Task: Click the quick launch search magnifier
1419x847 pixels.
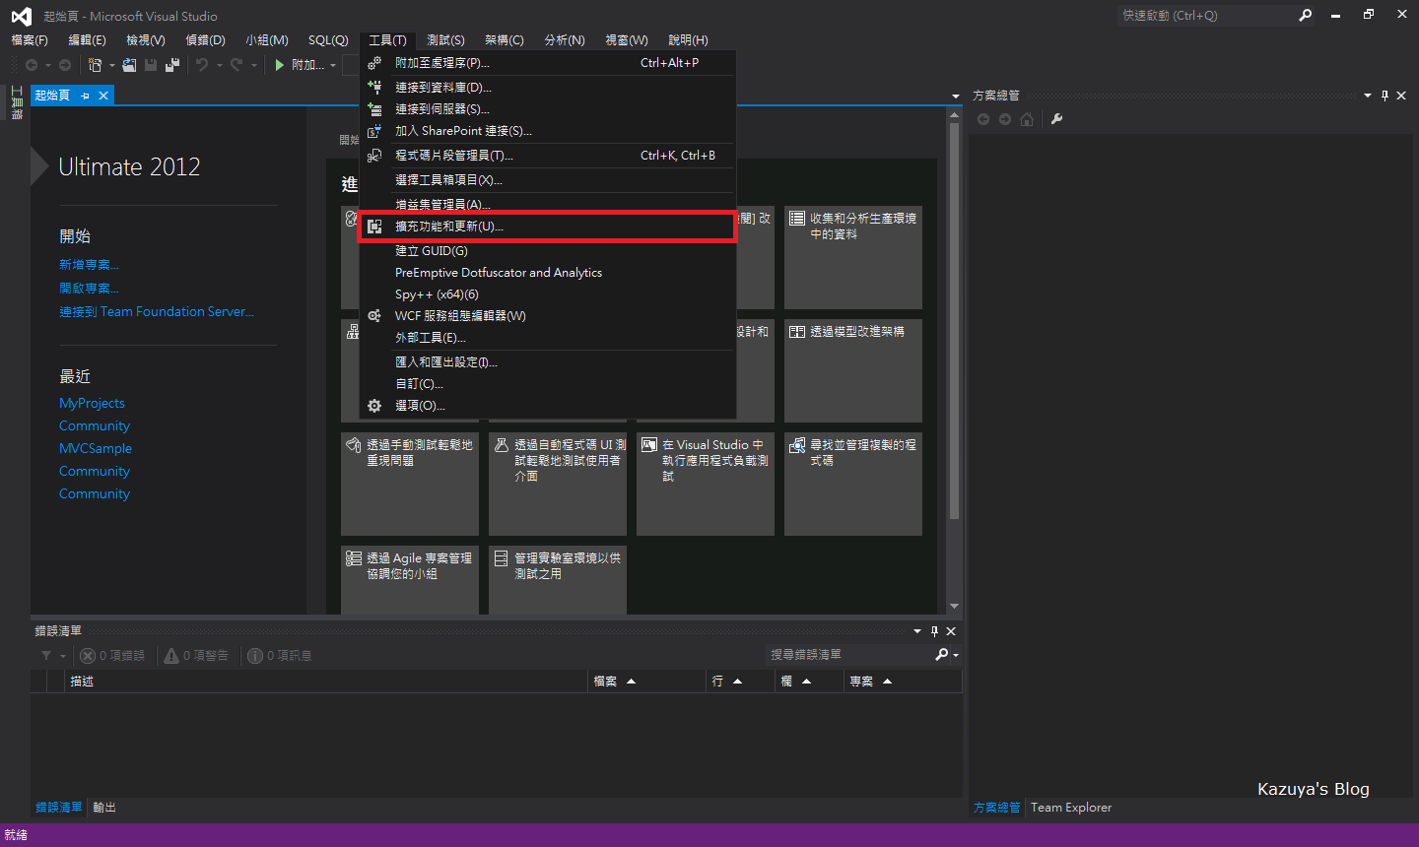Action: click(x=1306, y=16)
